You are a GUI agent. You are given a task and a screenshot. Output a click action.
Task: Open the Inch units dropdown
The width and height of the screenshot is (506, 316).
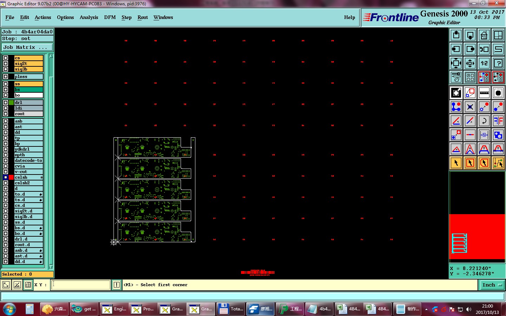click(x=492, y=285)
